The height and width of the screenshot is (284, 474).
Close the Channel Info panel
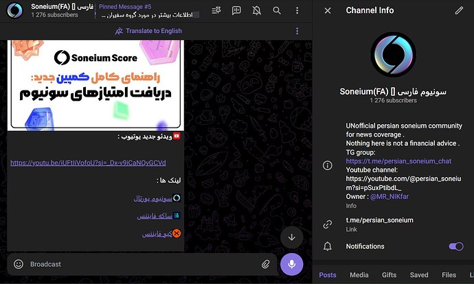(x=328, y=10)
